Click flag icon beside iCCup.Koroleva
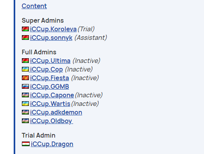The width and height of the screenshot is (204, 154). coord(25,29)
